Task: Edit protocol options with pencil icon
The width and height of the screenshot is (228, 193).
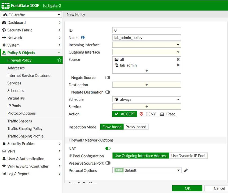Action: click(x=186, y=170)
